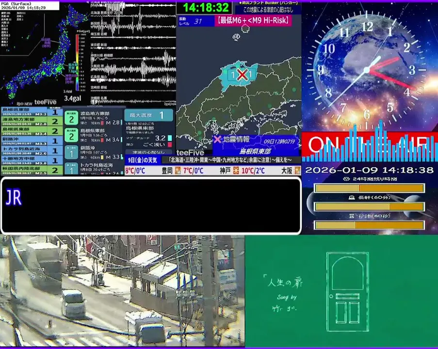The width and height of the screenshot is (438, 349).
Task: Select 十勝地方中部 M3.8 row in left list
Action: [31, 160]
